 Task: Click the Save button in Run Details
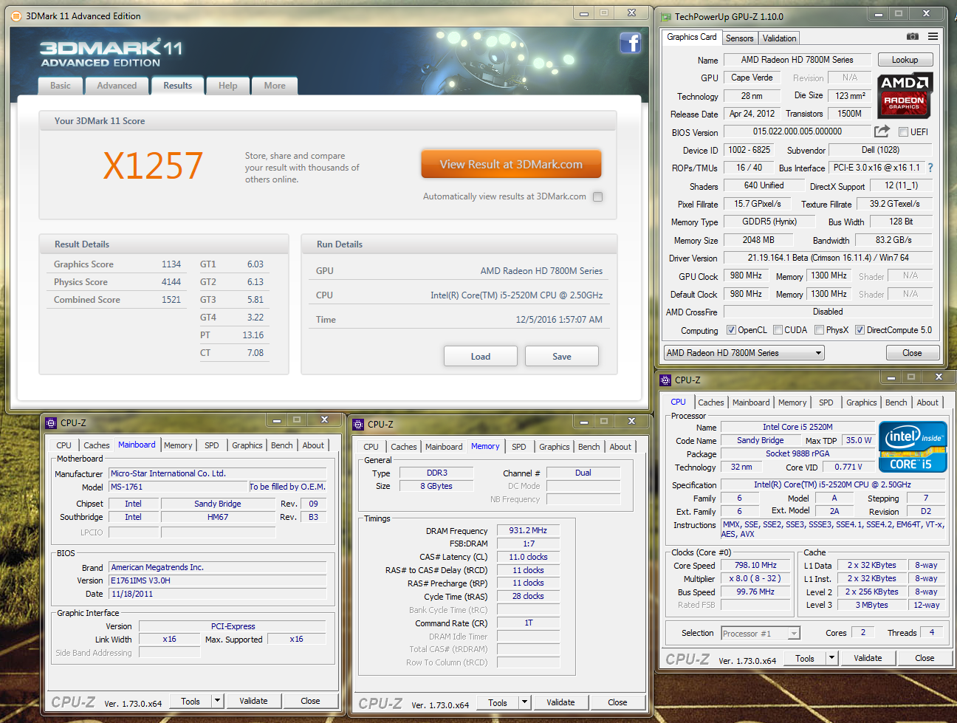[562, 357]
